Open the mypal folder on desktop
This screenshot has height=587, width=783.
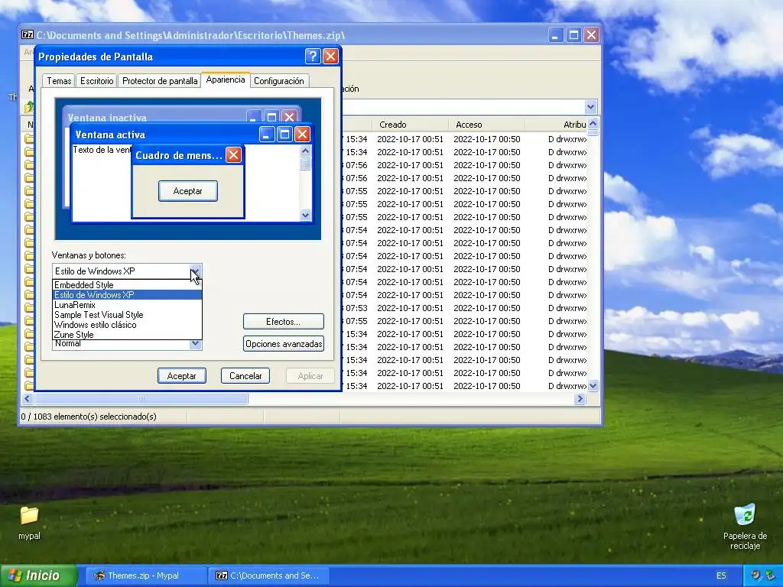[x=29, y=522]
